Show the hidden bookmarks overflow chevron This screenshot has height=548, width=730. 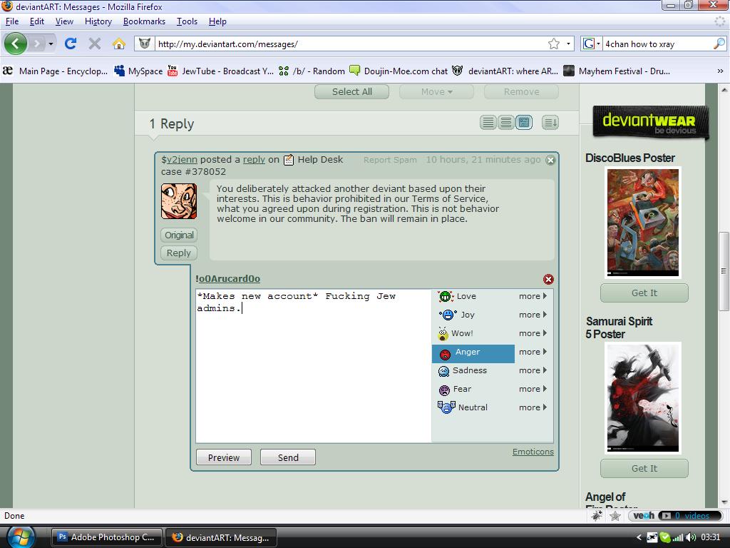click(x=720, y=71)
